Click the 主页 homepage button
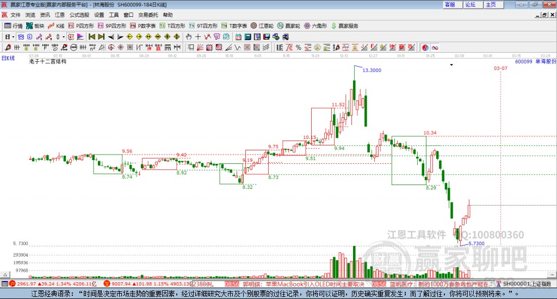557x299 pixels. 494,4
